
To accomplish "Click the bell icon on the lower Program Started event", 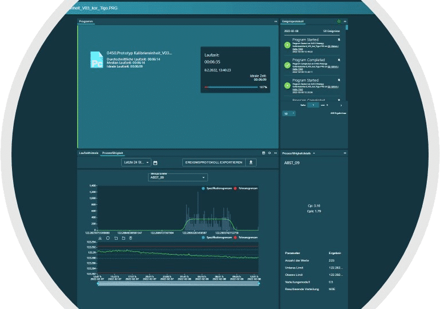I will pyautogui.click(x=339, y=80).
